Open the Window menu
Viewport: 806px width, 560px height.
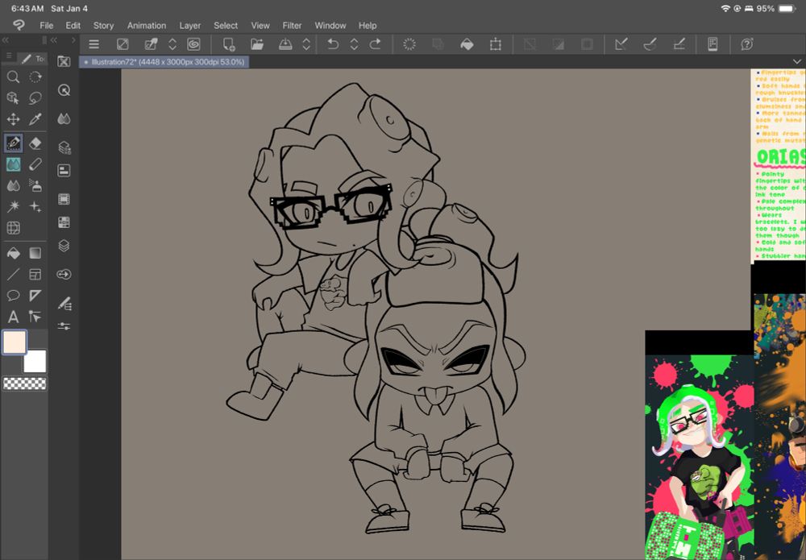[x=330, y=25]
